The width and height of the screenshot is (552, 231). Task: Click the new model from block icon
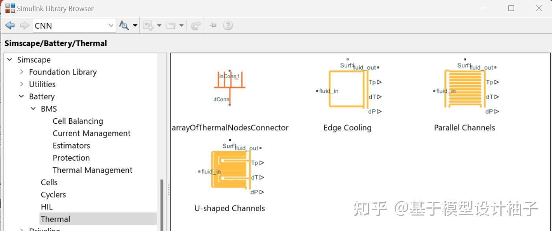pyautogui.click(x=149, y=25)
